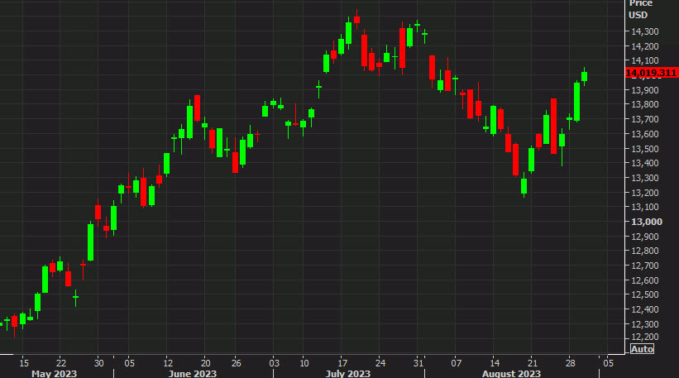Click the 12,500 price axis label
Image resolution: width=679 pixels, height=378 pixels.
(645, 294)
